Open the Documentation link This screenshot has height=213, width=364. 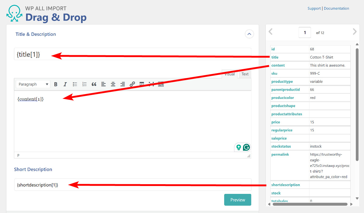point(336,8)
